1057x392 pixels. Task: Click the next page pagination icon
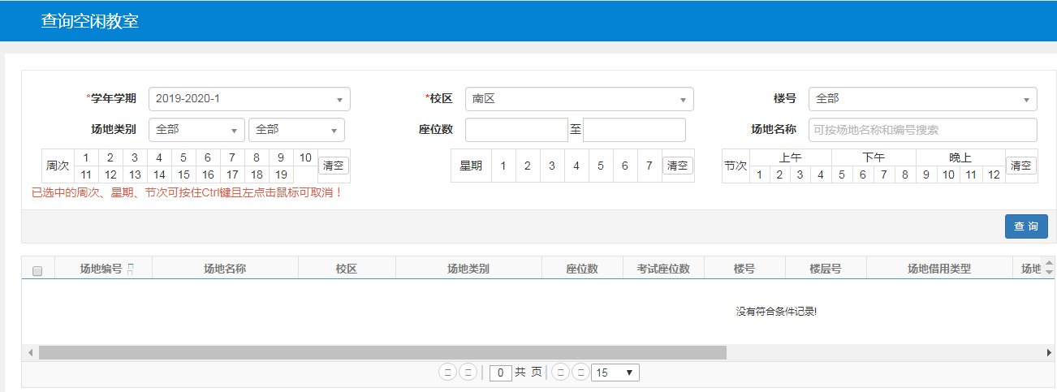point(559,373)
